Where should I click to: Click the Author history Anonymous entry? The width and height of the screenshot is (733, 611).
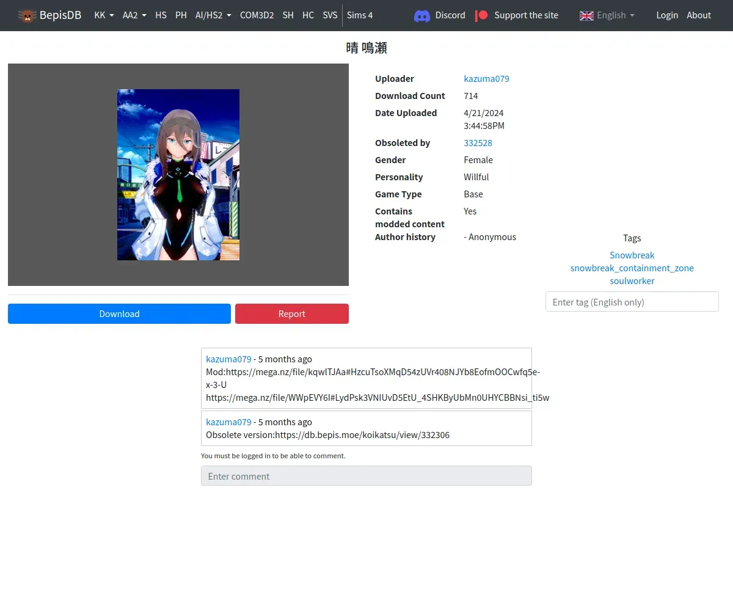point(490,237)
